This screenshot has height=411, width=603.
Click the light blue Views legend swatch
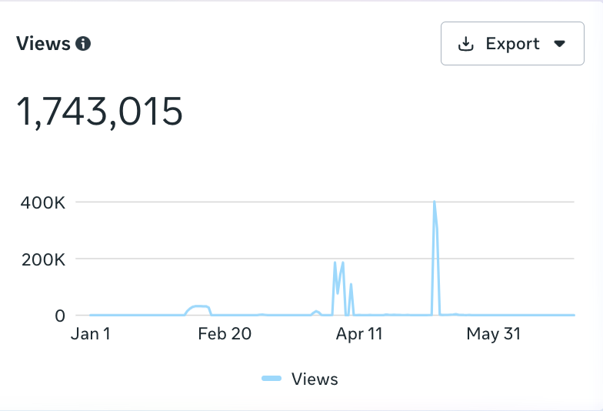(x=272, y=379)
